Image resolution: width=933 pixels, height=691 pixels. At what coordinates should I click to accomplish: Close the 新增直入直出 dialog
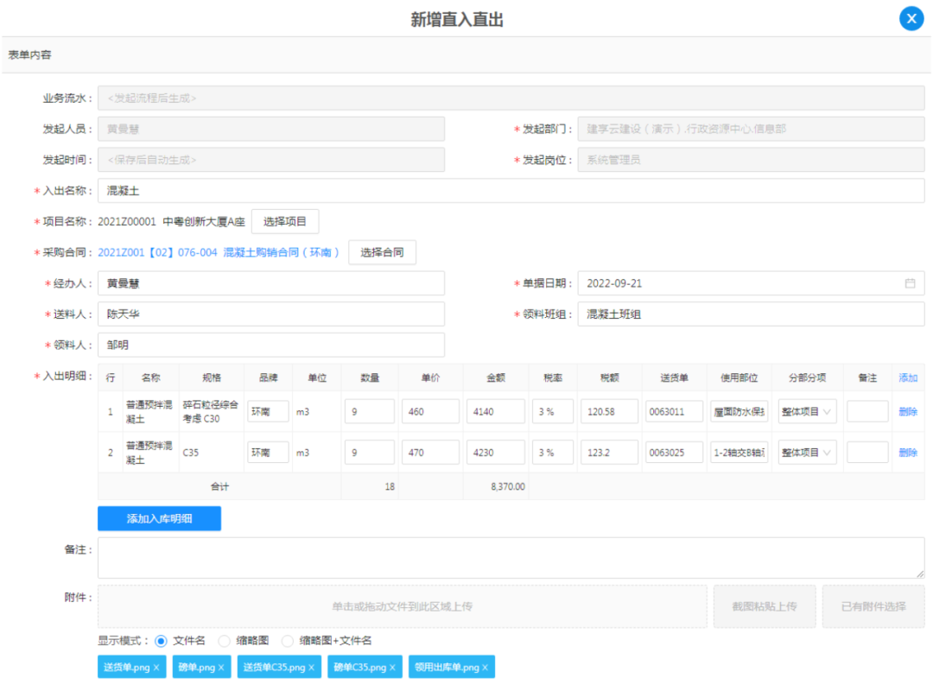[x=911, y=18]
